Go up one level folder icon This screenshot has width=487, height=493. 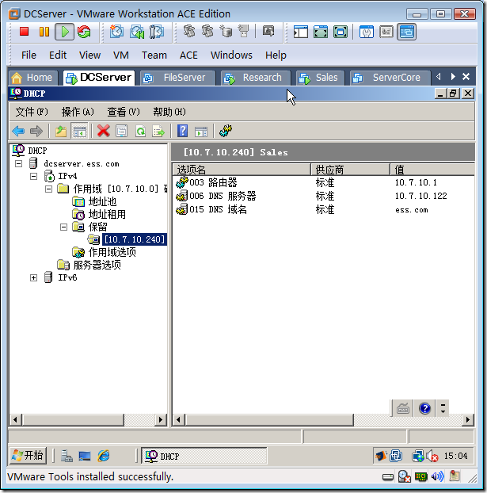click(61, 131)
